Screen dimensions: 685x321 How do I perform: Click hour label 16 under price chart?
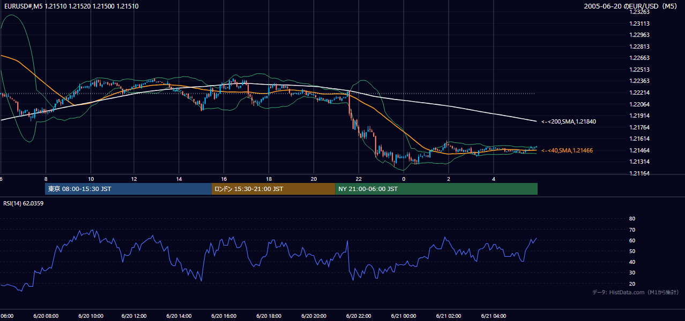224,179
